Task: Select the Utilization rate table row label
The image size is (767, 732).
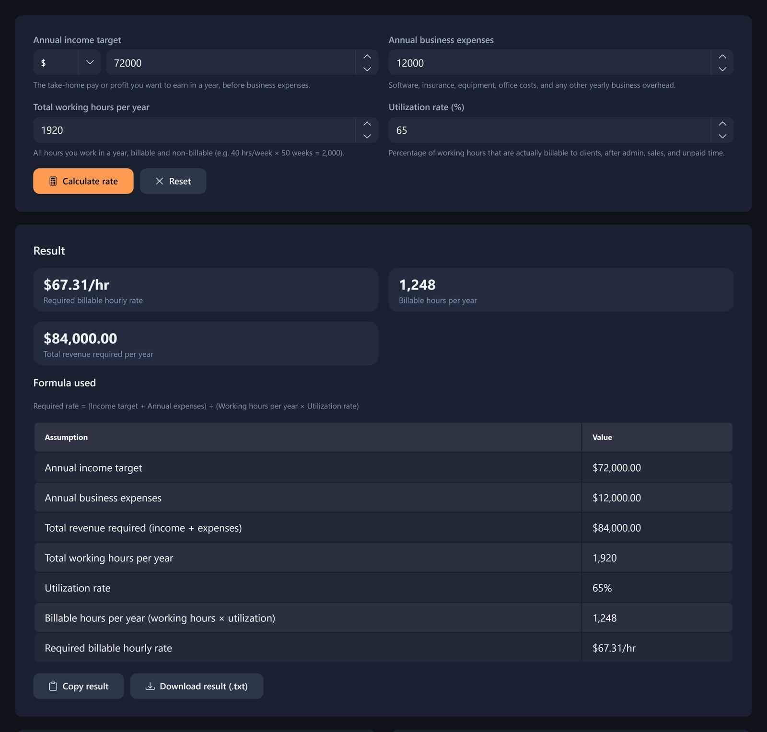Action: (x=78, y=588)
